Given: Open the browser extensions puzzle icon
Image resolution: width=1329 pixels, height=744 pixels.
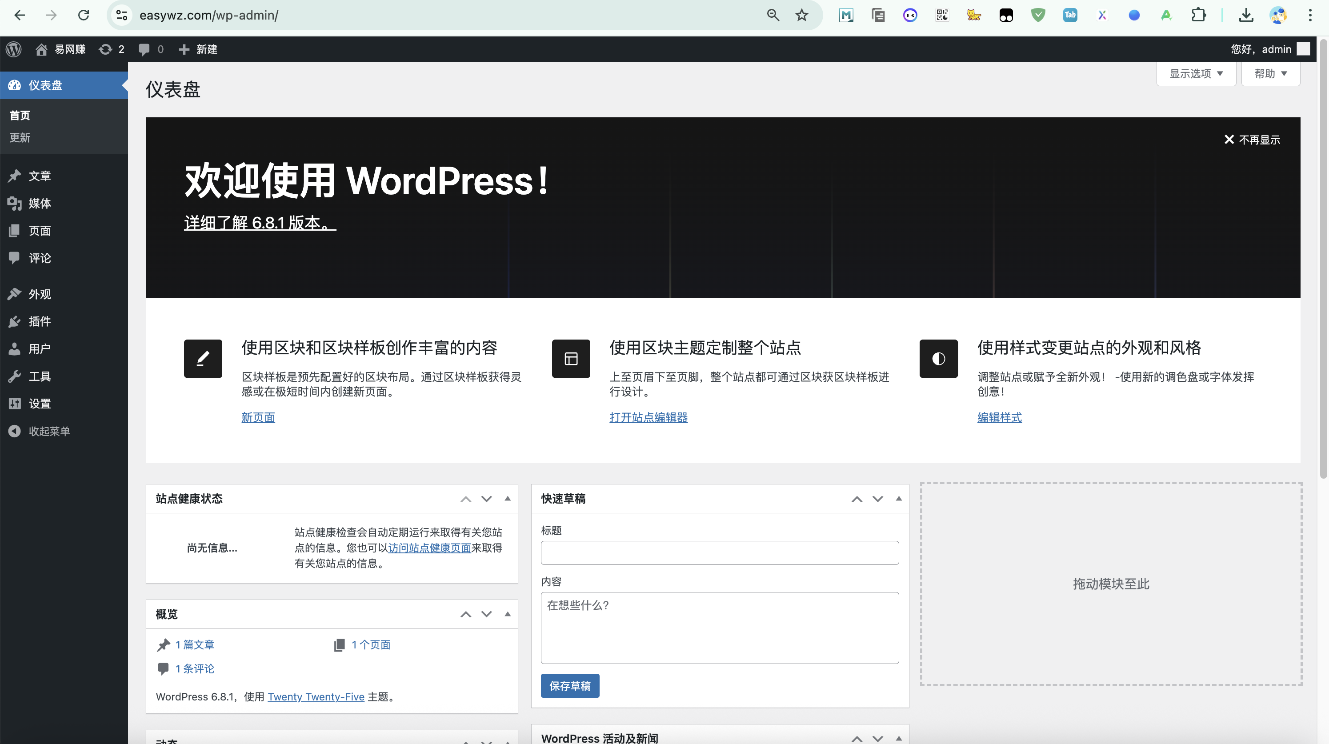Looking at the screenshot, I should point(1198,16).
